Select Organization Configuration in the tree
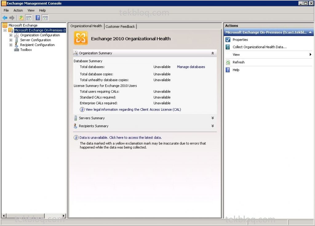Image resolution: width=315 pixels, height=226 pixels. click(40, 35)
